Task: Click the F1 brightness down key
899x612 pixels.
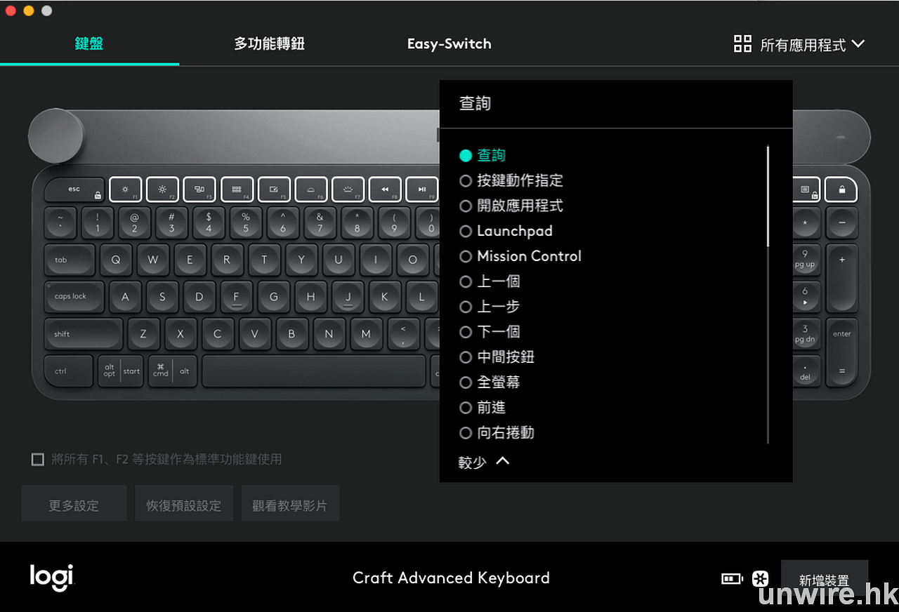Action: tap(125, 189)
